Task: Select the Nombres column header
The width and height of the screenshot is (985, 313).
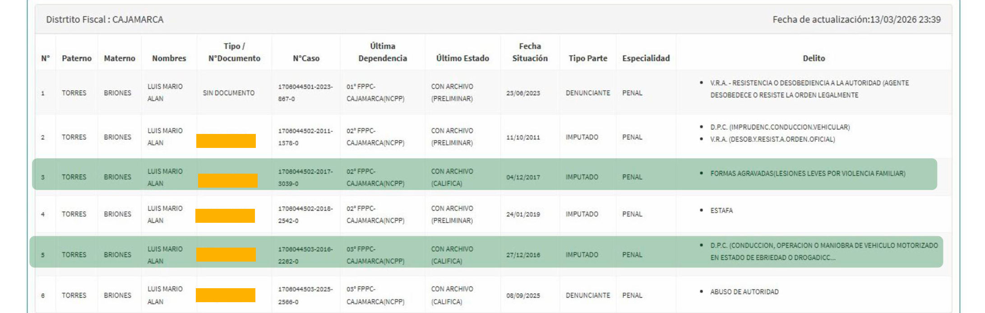Action: (169, 58)
